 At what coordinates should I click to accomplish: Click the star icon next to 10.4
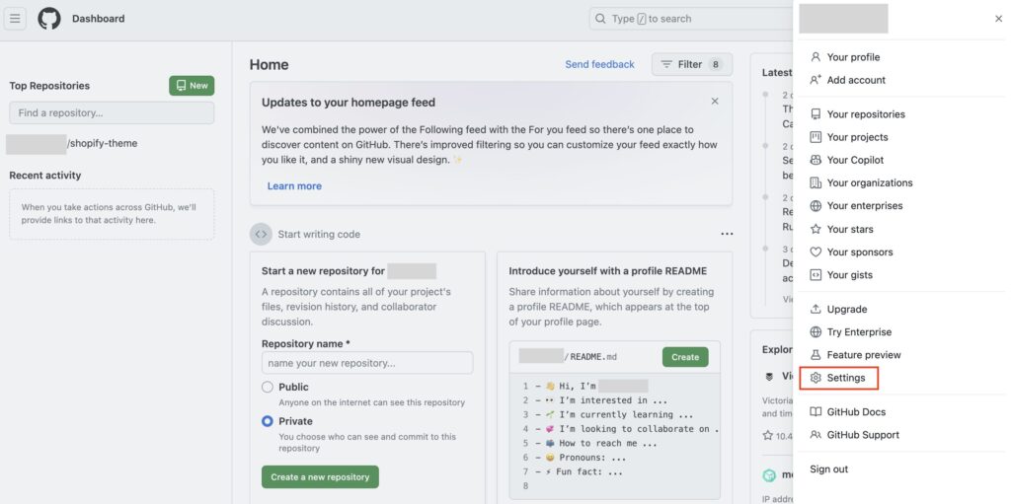[x=767, y=436]
